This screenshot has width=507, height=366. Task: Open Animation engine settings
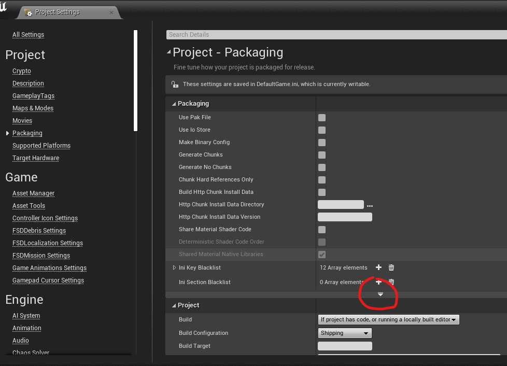click(x=27, y=328)
